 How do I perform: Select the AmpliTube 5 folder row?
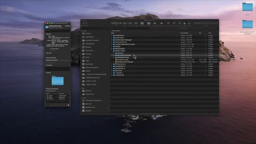[164, 38]
